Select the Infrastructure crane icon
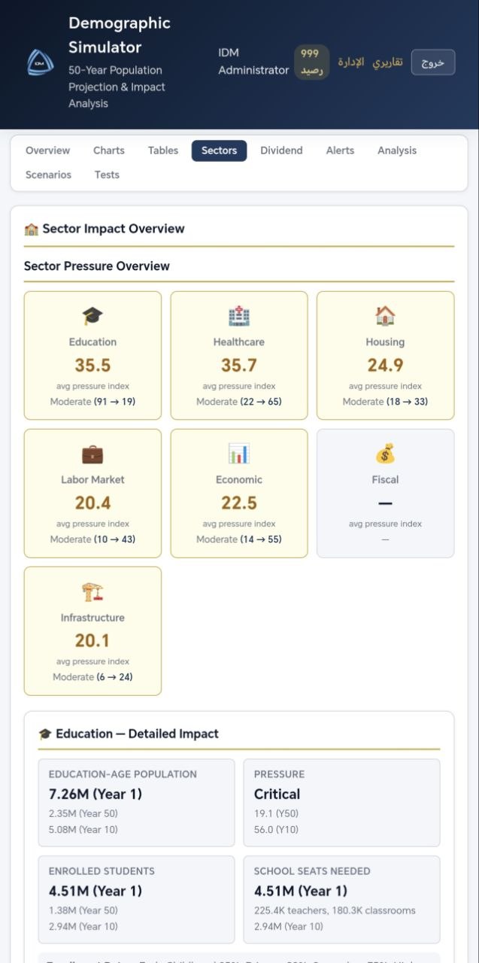Viewport: 479px width, 963px height. pos(92,591)
